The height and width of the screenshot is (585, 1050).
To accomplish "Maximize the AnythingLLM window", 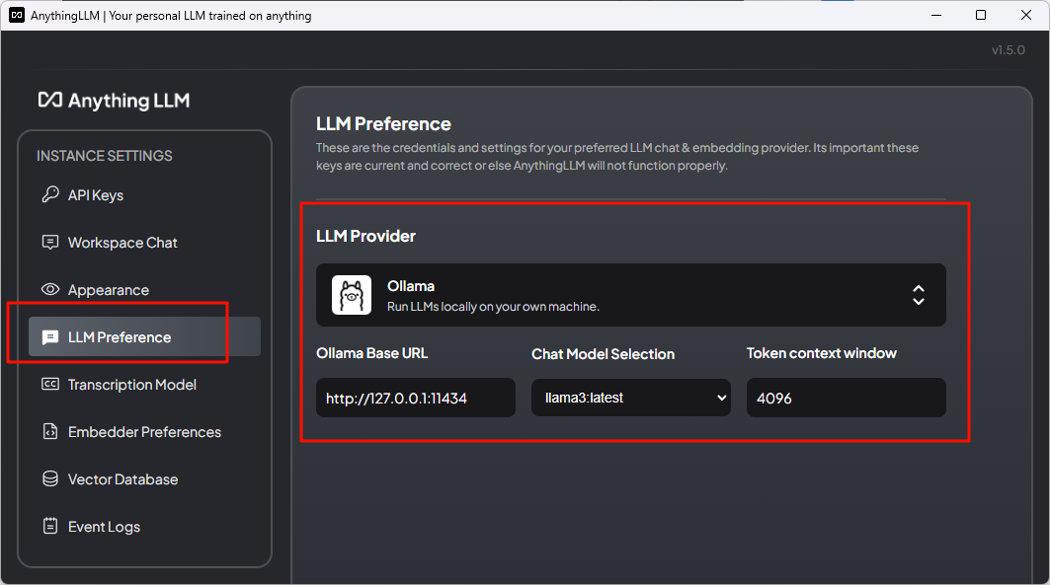I will click(x=980, y=15).
